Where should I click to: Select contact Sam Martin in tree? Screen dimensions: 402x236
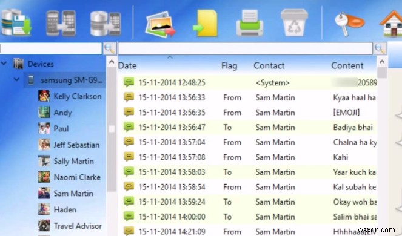[x=73, y=194]
